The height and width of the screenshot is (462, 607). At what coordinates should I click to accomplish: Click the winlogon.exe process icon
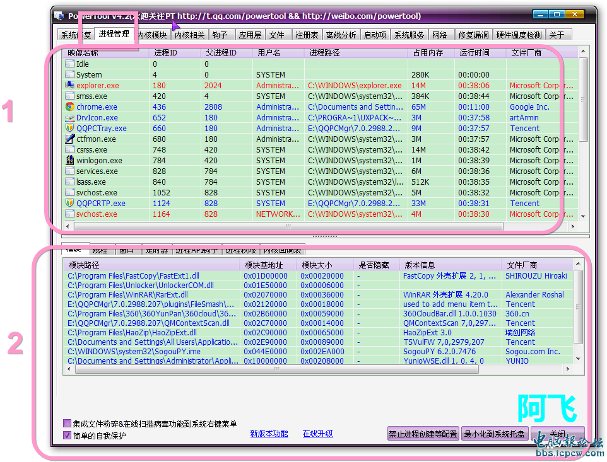coord(69,160)
